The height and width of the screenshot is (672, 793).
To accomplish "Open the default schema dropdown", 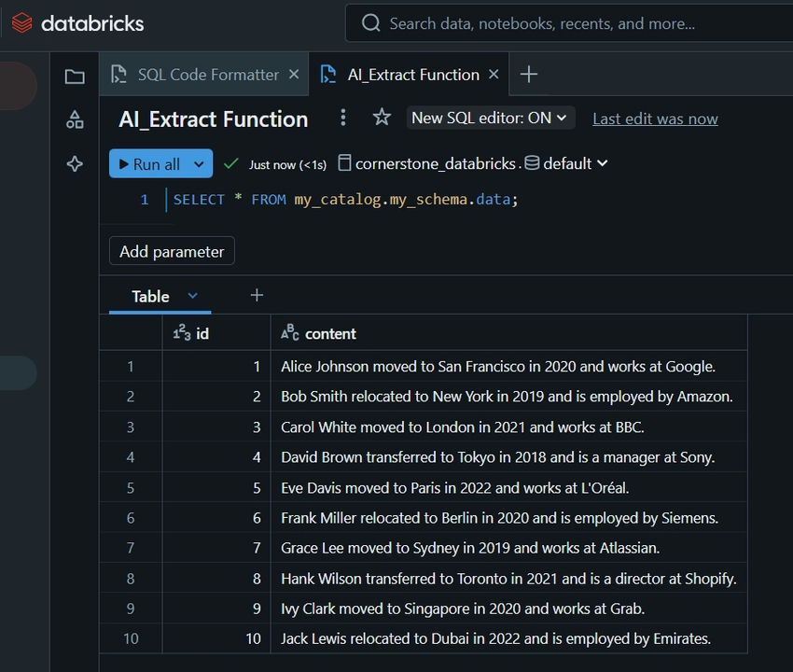I will tap(566, 163).
